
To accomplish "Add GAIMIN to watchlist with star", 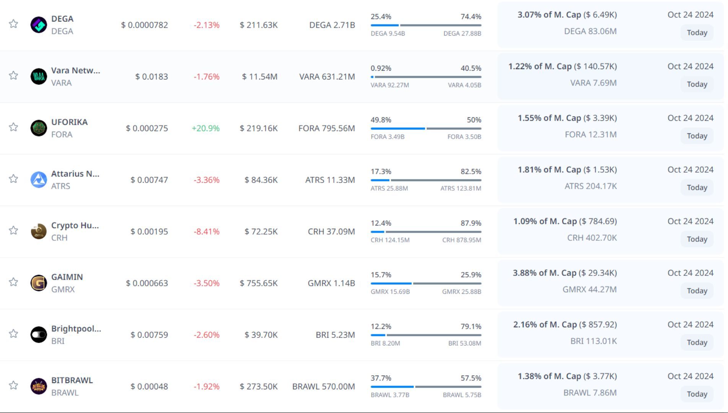I will (x=13, y=282).
